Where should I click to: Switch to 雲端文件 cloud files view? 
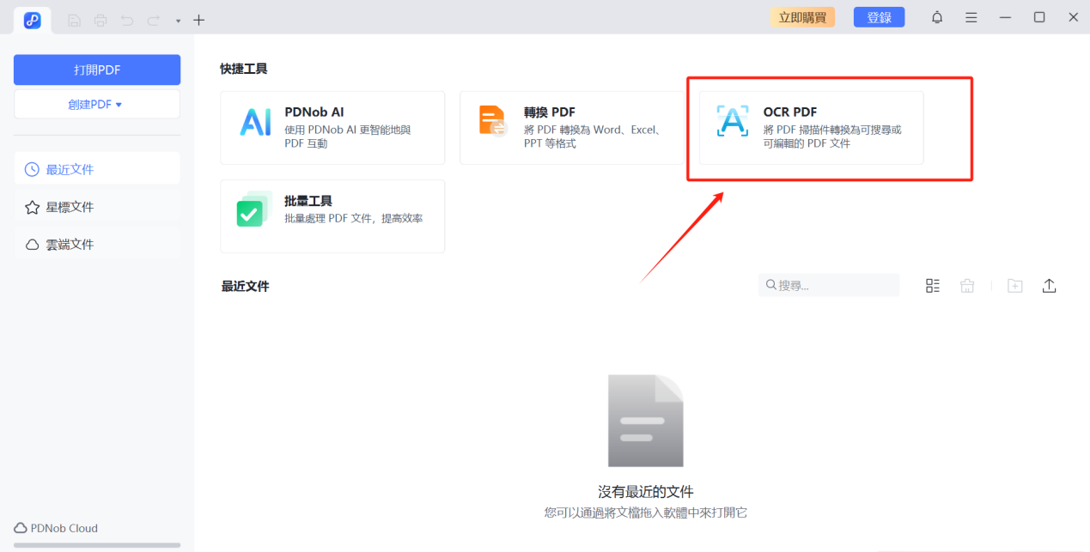97,243
